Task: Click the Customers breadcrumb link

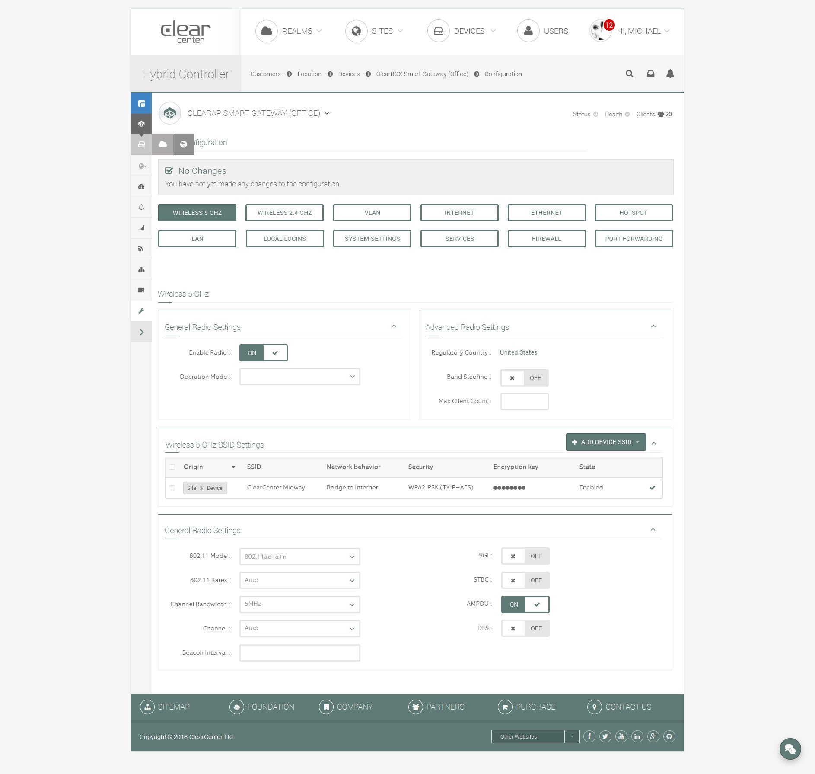Action: point(265,74)
